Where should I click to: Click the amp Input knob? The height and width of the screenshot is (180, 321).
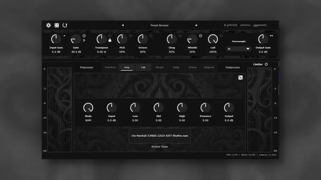pos(112,108)
